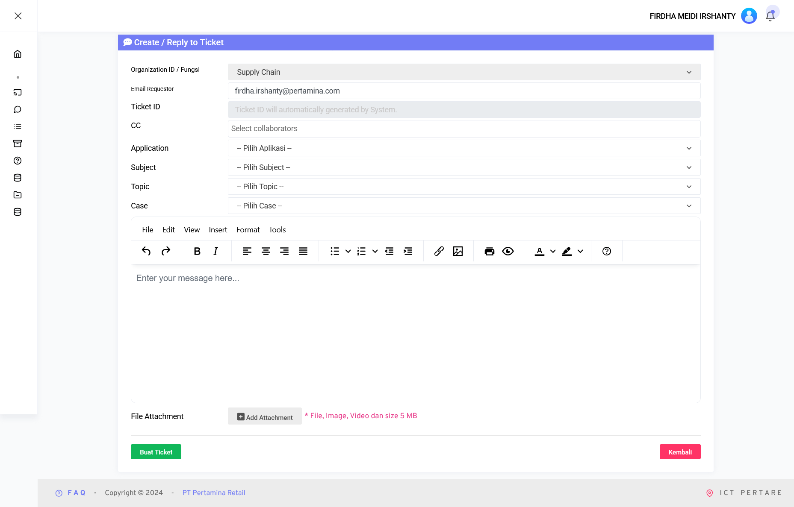Image resolution: width=794 pixels, height=507 pixels.
Task: Open the Pilih Case dropdown
Action: coord(464,206)
